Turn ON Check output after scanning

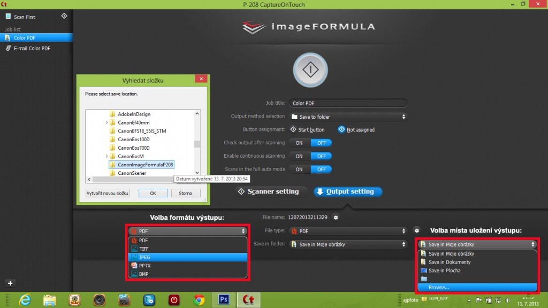click(299, 143)
